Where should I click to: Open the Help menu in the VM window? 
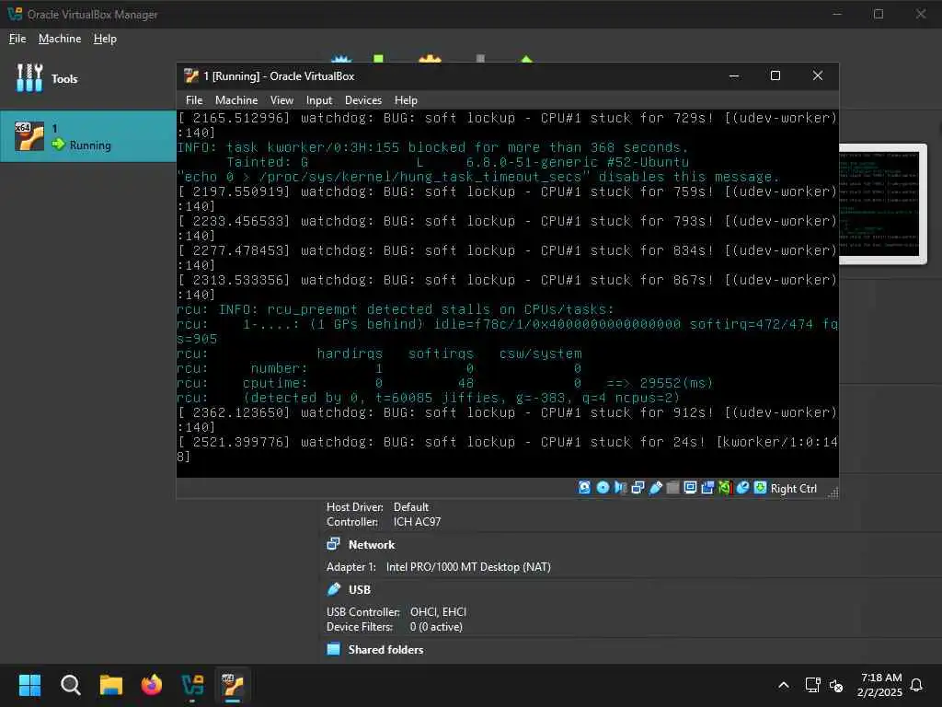pos(406,100)
